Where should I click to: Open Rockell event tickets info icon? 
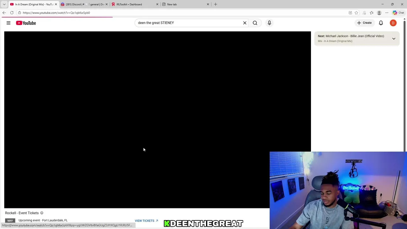click(42, 213)
